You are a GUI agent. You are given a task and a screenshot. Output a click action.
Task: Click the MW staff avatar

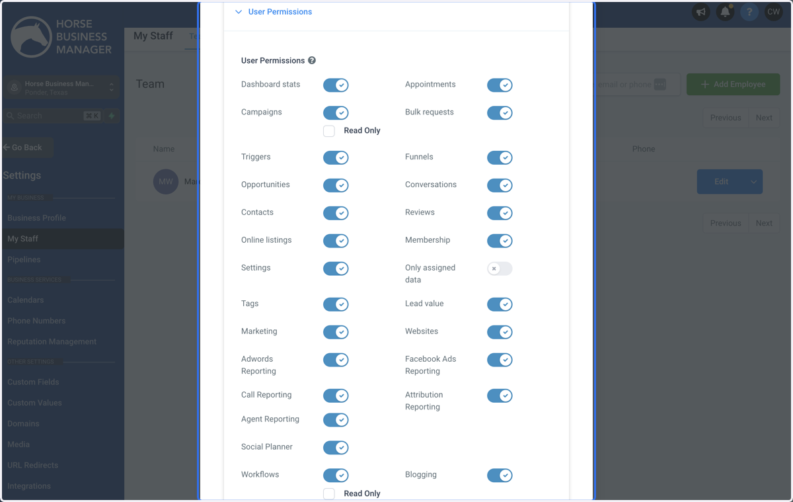coord(166,182)
